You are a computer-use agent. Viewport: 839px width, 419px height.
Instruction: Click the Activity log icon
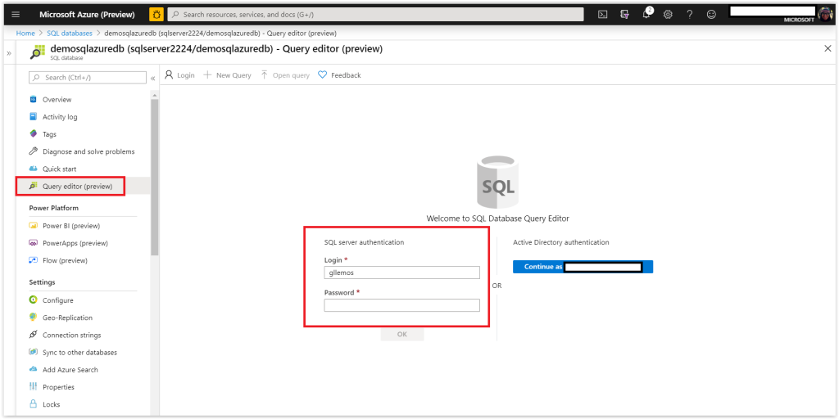click(x=33, y=116)
